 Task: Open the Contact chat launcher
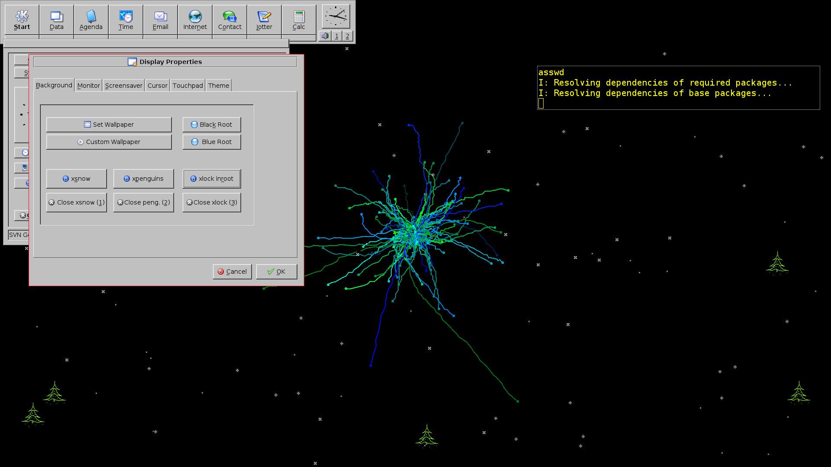(229, 20)
